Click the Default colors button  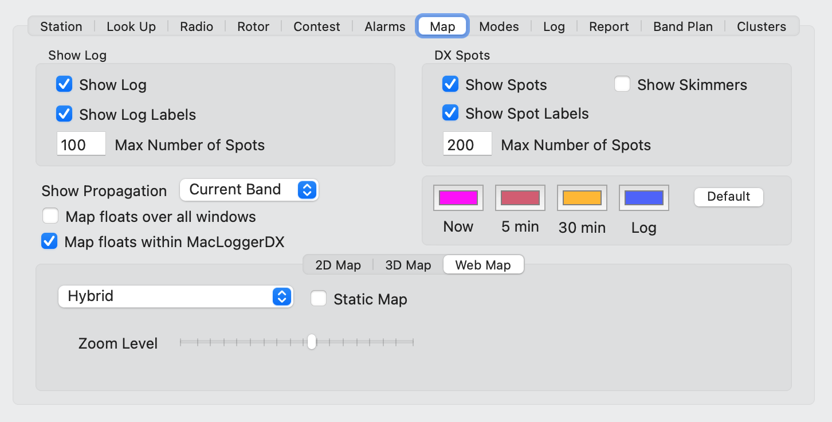tap(728, 197)
